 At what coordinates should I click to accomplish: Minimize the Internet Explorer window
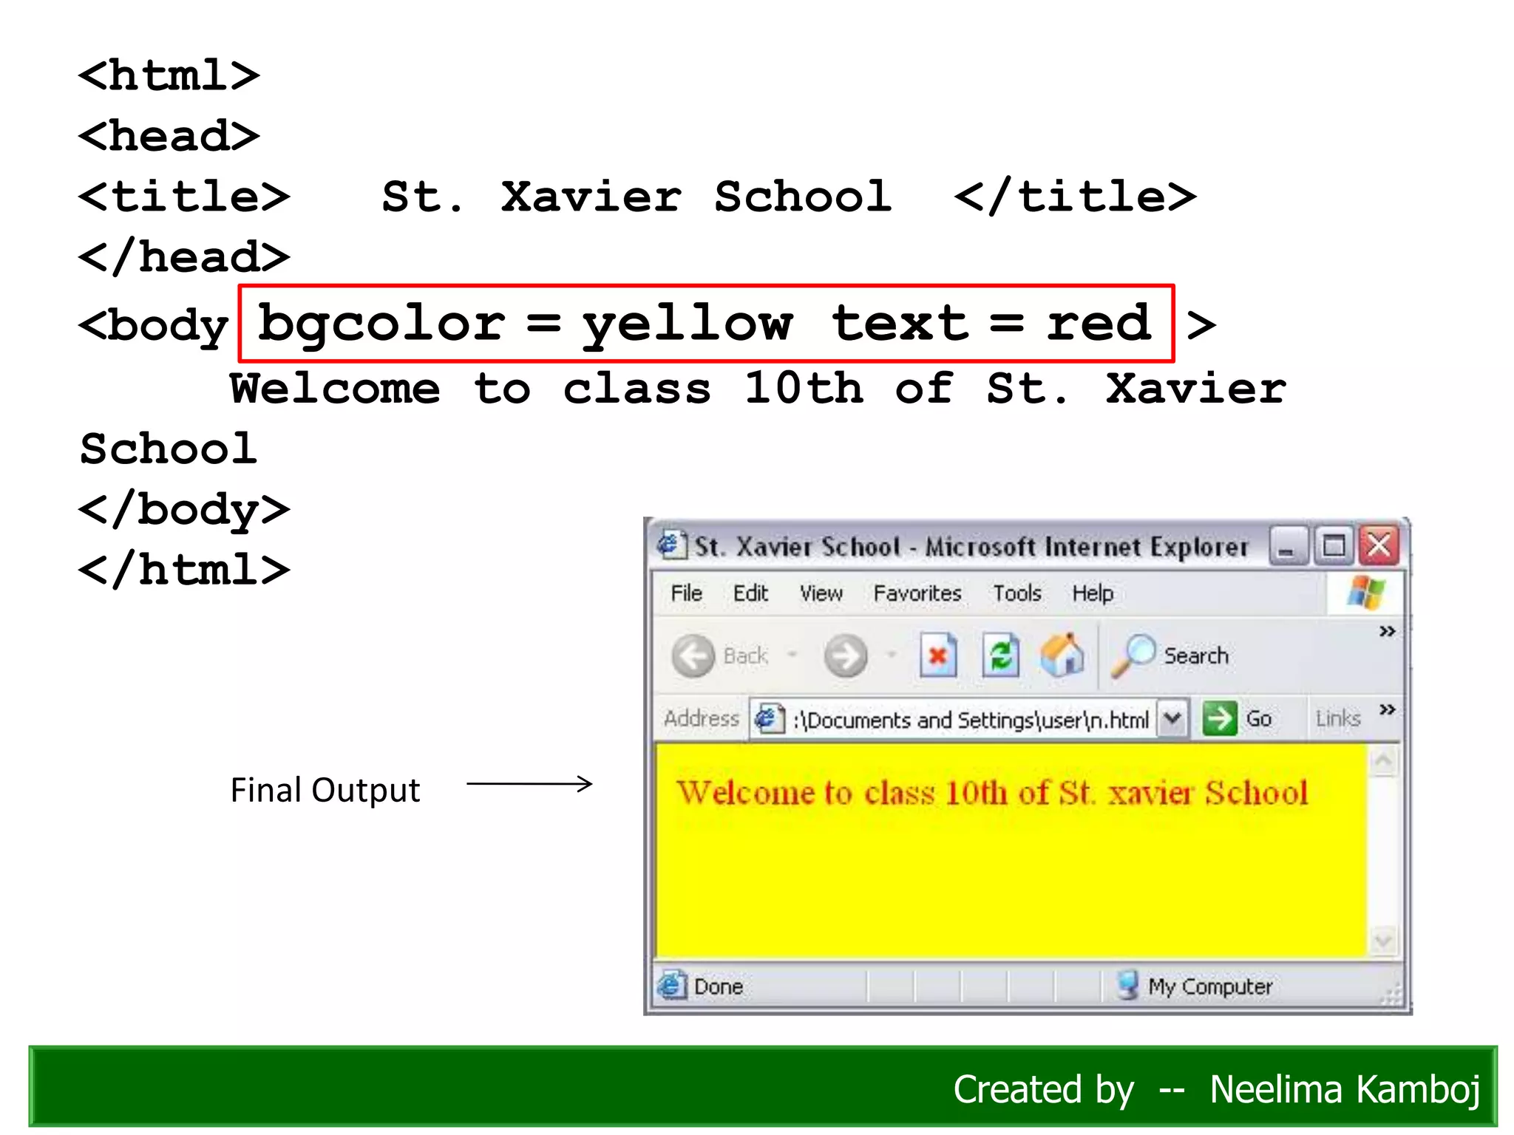(x=1287, y=547)
